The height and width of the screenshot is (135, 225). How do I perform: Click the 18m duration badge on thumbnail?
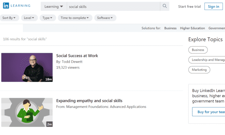[x=49, y=79]
